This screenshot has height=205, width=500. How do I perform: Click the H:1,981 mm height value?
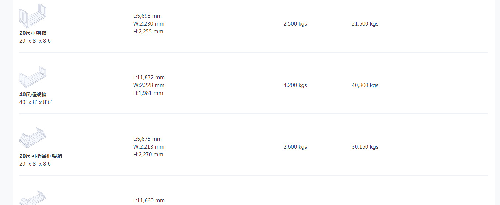[x=148, y=93]
